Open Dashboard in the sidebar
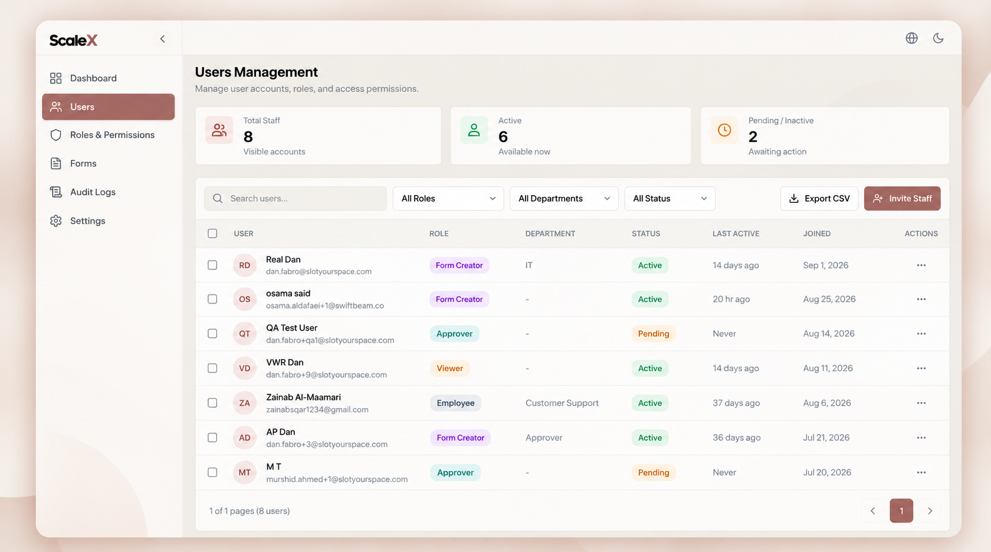 108,78
